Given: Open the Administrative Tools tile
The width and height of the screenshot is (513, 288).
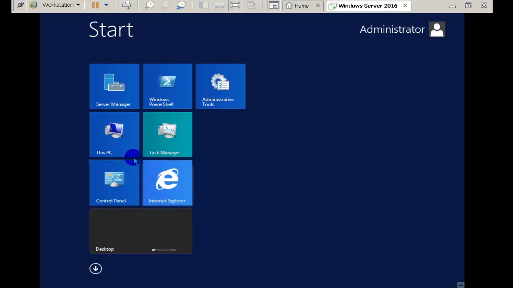Looking at the screenshot, I should point(220,86).
